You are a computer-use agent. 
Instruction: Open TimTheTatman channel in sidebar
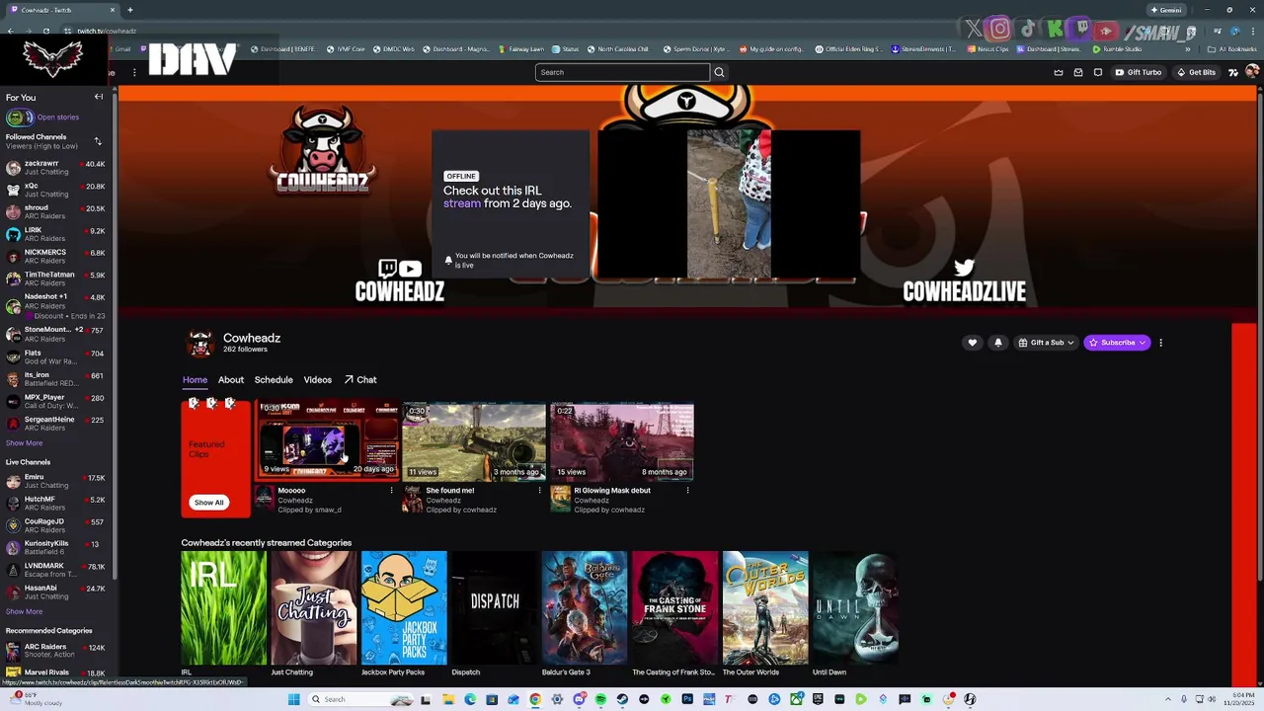click(55, 279)
